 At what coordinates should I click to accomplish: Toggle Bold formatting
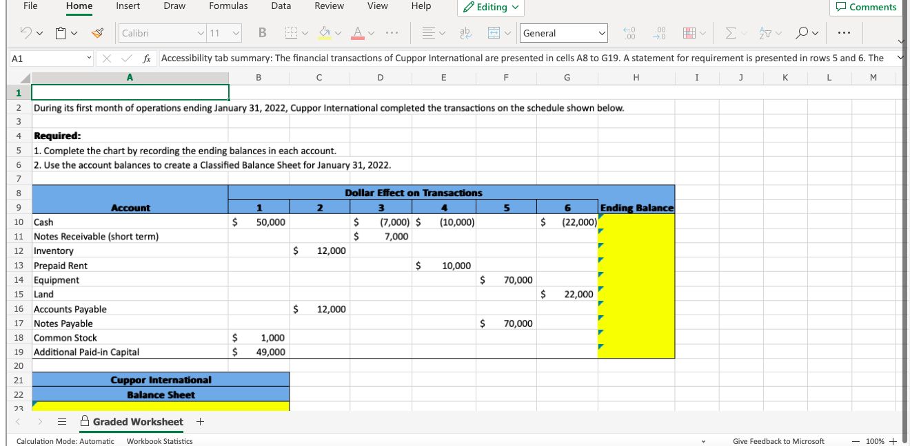click(262, 33)
